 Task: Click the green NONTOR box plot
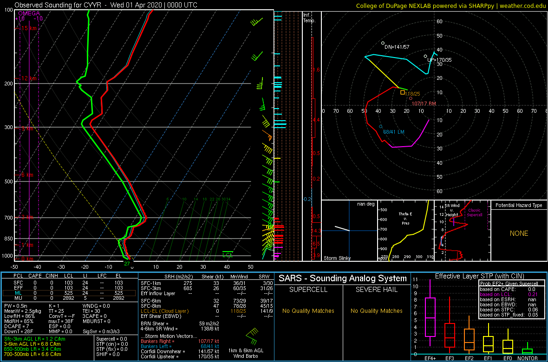pos(528,348)
